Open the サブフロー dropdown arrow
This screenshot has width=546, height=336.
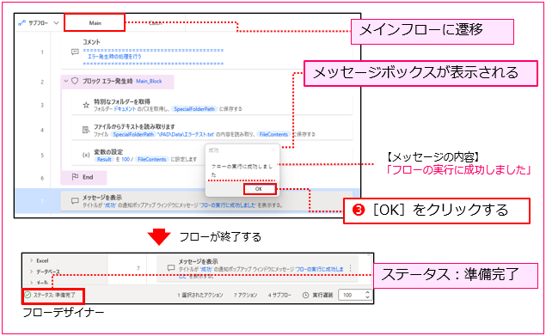pos(56,23)
